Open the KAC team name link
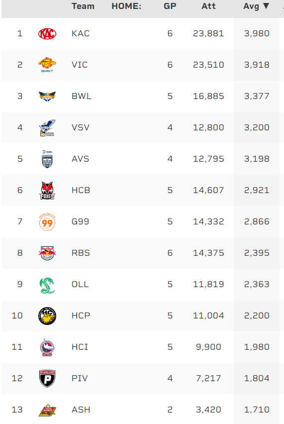Viewport: 284px width, 424px height. [x=81, y=33]
